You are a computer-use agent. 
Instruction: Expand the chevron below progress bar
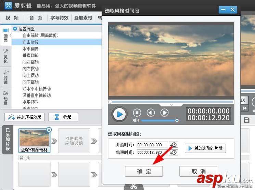click(x=171, y=105)
